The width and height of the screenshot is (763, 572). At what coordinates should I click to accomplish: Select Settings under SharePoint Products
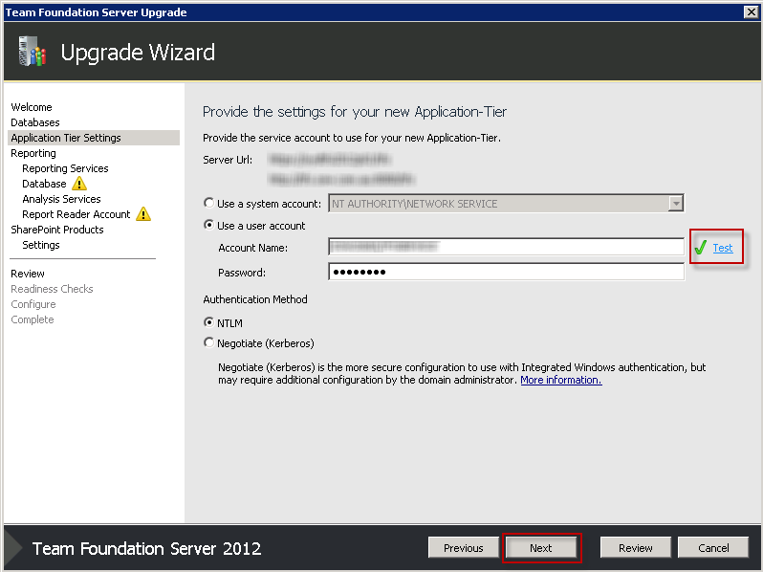pyautogui.click(x=41, y=245)
